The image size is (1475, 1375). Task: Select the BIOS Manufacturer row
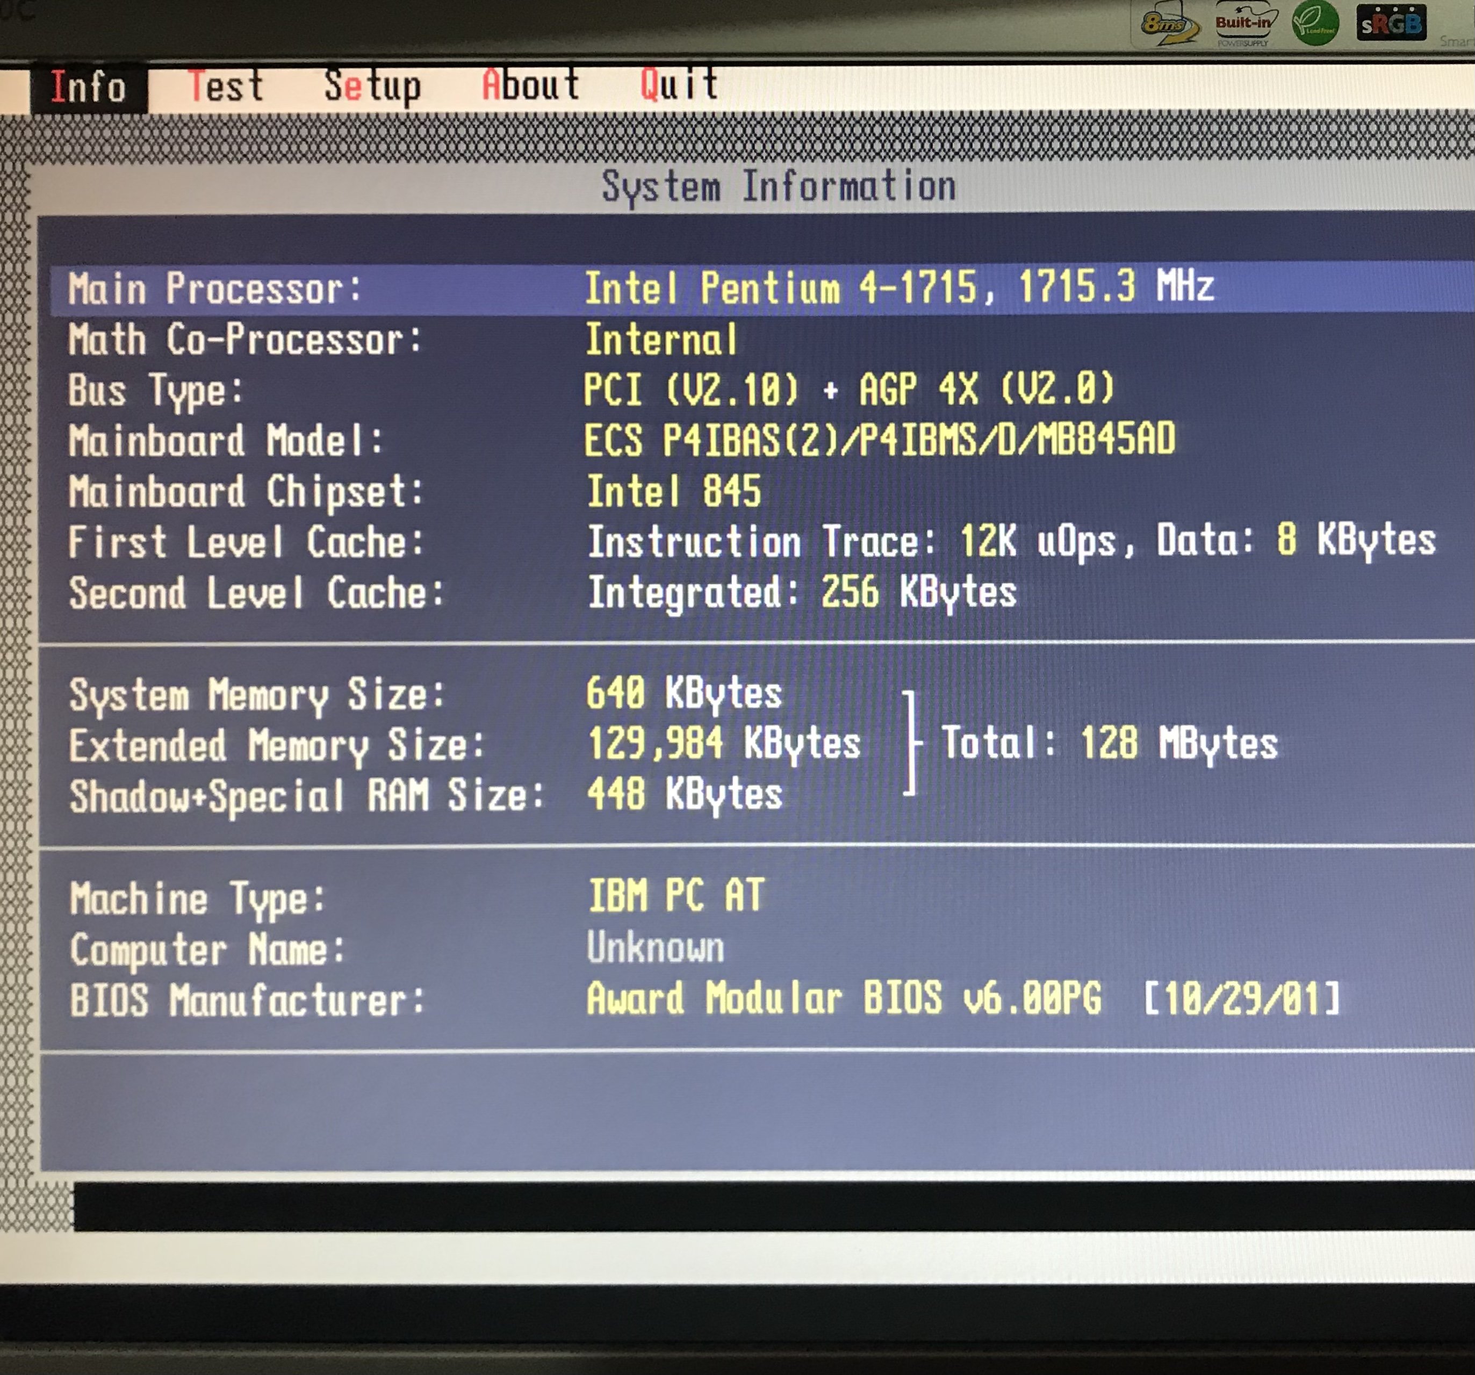(247, 1000)
